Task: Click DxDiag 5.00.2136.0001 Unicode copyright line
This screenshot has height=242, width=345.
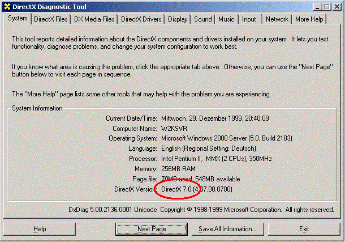Action: [x=201, y=210]
